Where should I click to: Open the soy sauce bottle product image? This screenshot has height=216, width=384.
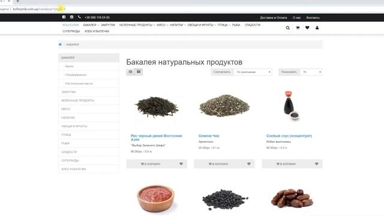click(x=291, y=106)
